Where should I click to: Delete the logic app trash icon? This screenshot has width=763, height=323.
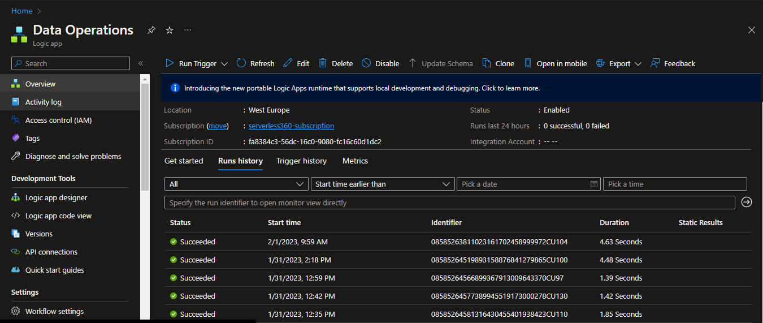323,63
